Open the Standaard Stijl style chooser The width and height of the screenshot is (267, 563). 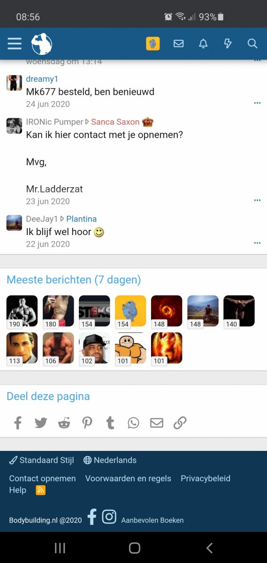(x=41, y=460)
